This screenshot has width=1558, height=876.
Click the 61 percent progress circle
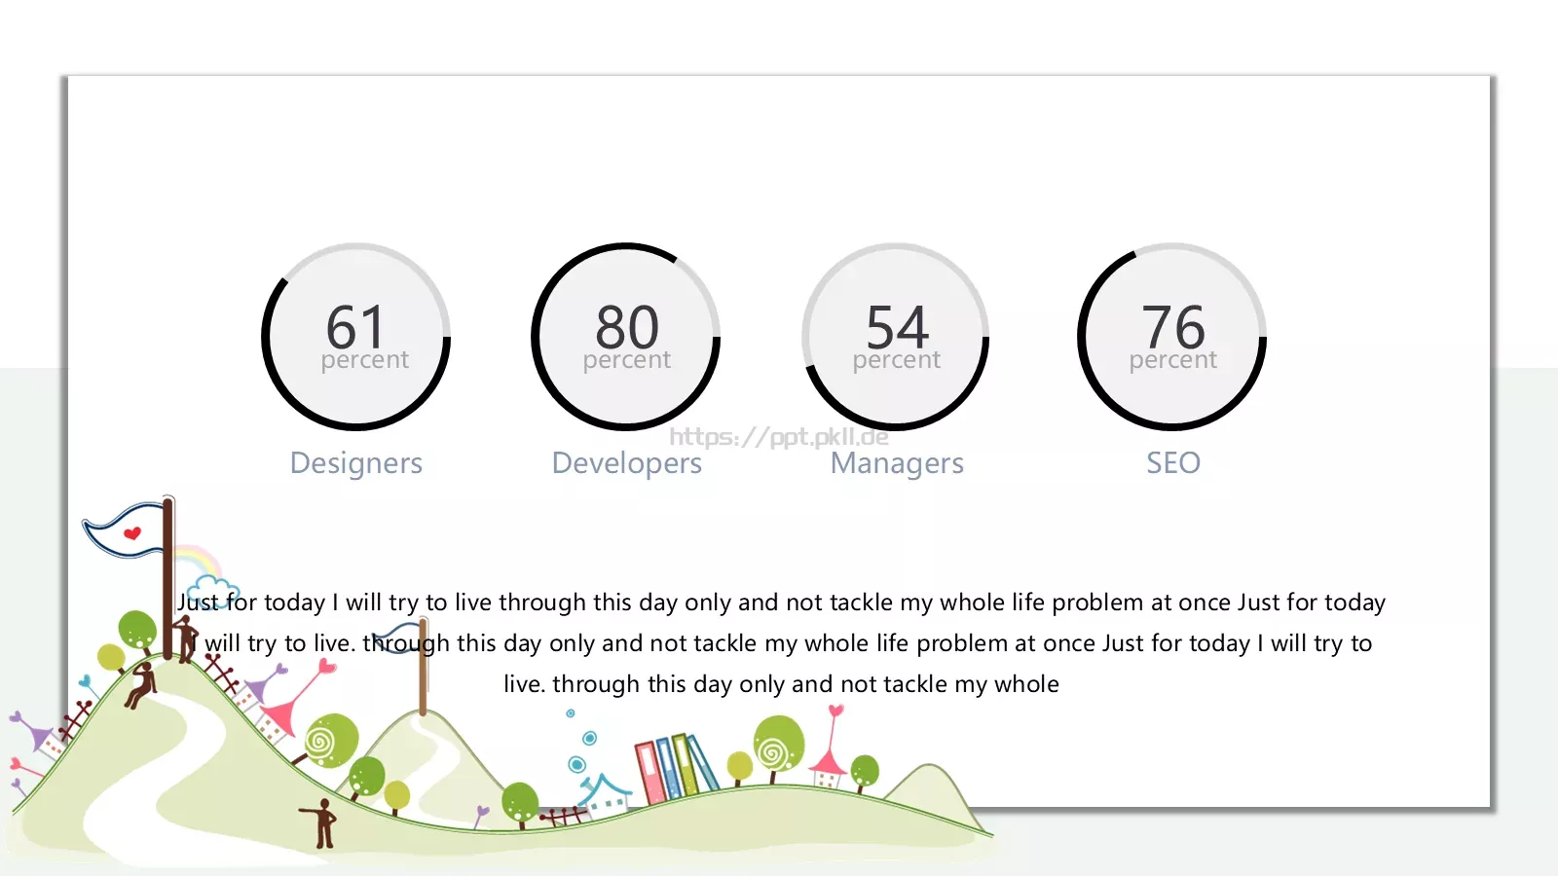(355, 337)
